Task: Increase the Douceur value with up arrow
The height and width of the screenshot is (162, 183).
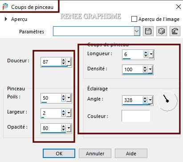Action: point(64,60)
